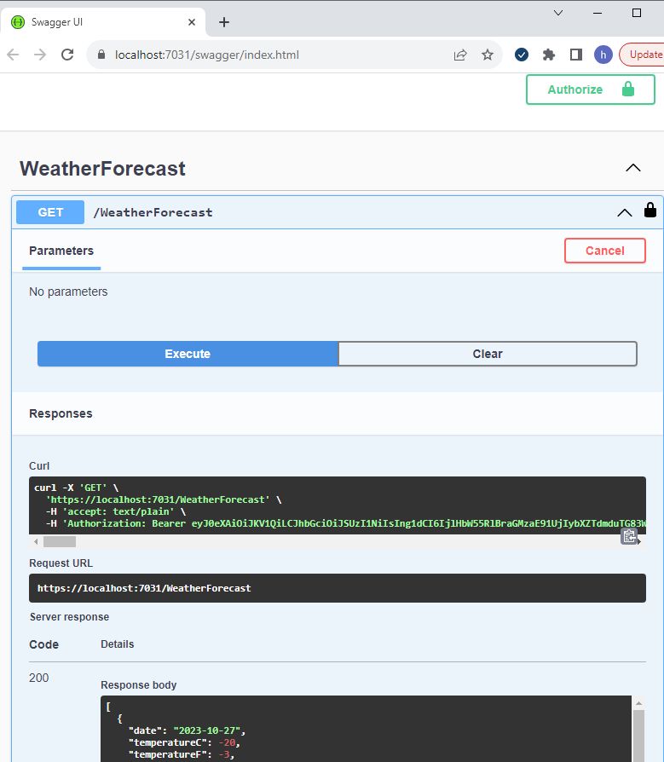Screen dimensions: 664x762
Task: Click the response body vertical scrollbar
Action: coord(638,736)
